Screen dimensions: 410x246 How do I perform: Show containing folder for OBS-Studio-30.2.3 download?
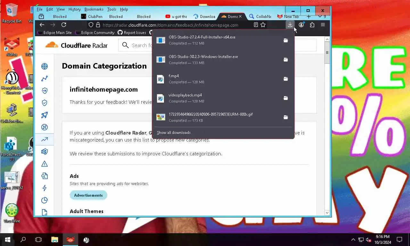tap(285, 60)
